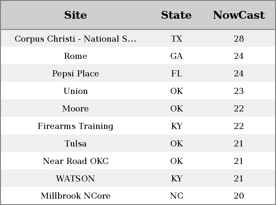Select the Rome site row
Image resolution: width=276 pixels, height=205 pixels.
point(138,56)
